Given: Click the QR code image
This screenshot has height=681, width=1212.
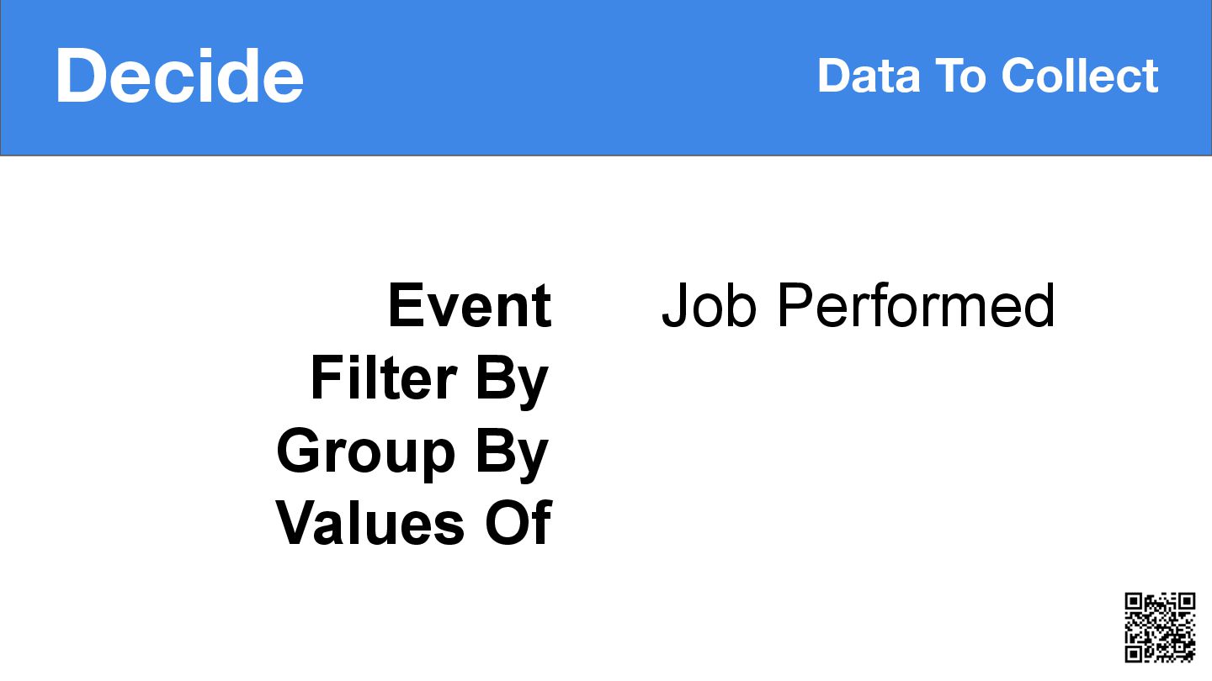Looking at the screenshot, I should (1161, 627).
